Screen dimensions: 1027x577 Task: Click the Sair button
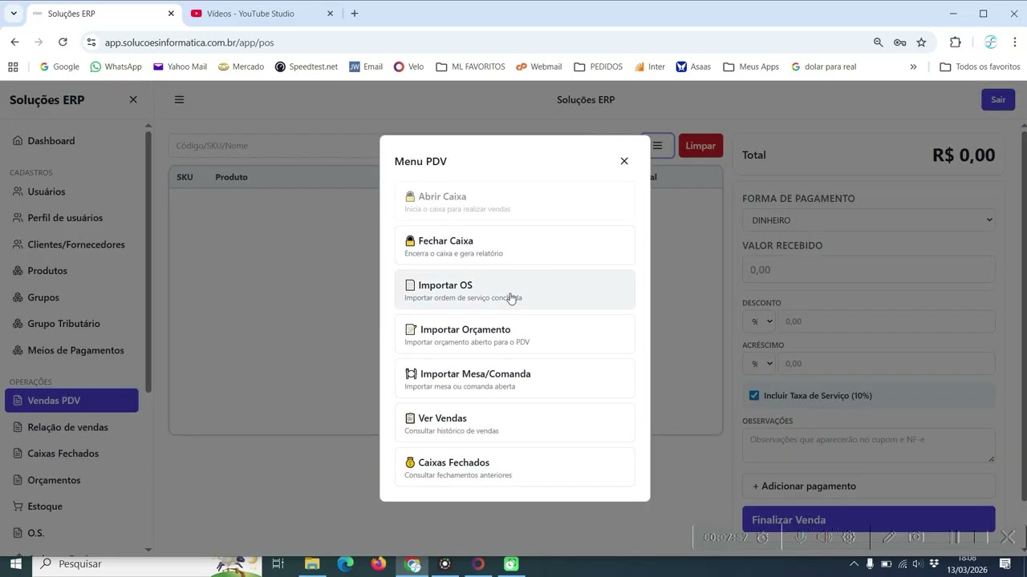pos(998,99)
